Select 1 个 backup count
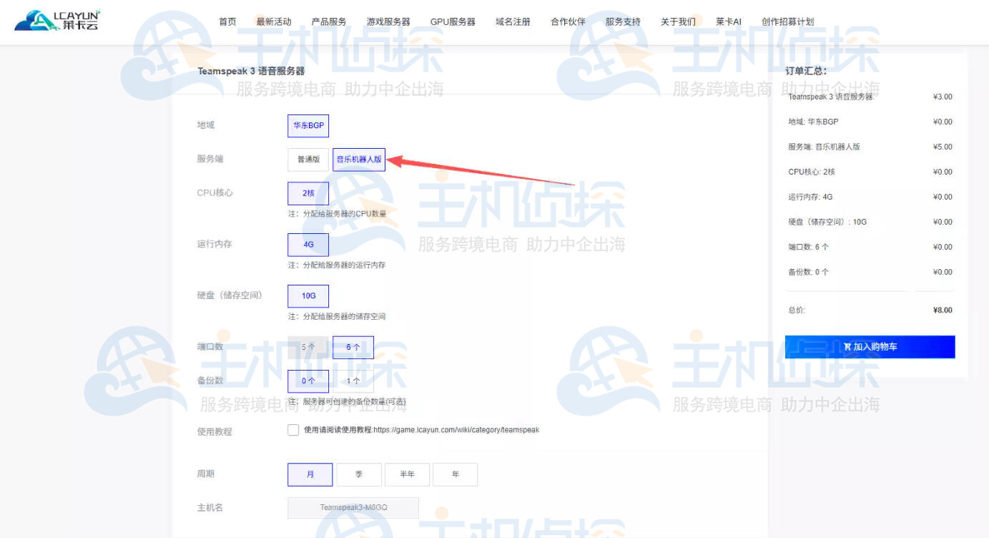989x538 pixels. pyautogui.click(x=353, y=381)
